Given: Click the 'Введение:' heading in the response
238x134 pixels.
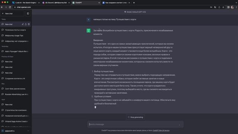Looking at the screenshot, I should click(x=98, y=40).
